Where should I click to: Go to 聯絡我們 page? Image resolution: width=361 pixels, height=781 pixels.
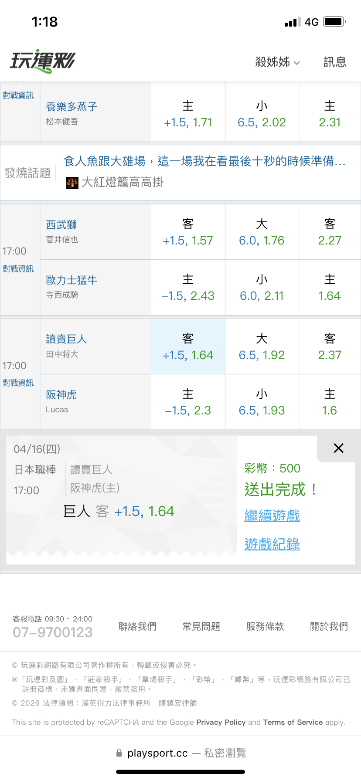(x=137, y=626)
